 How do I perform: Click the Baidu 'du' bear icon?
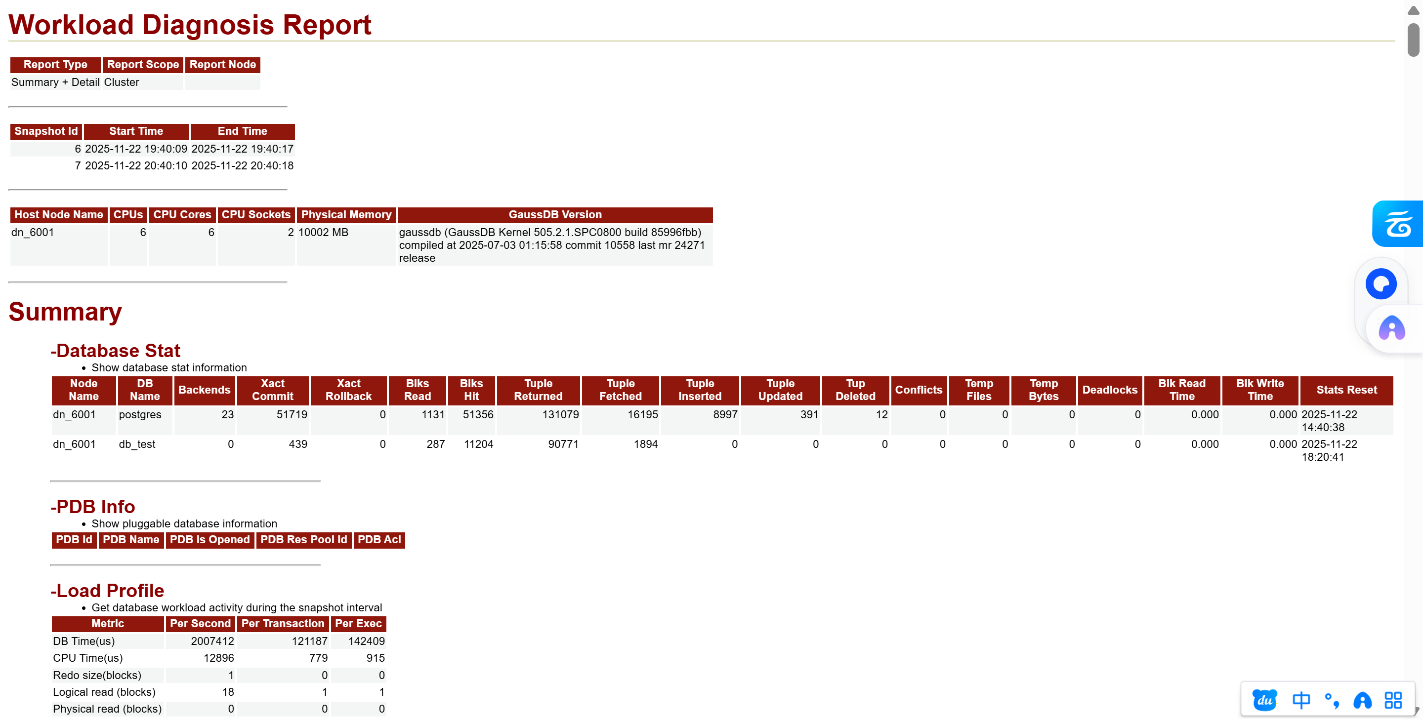click(x=1264, y=700)
